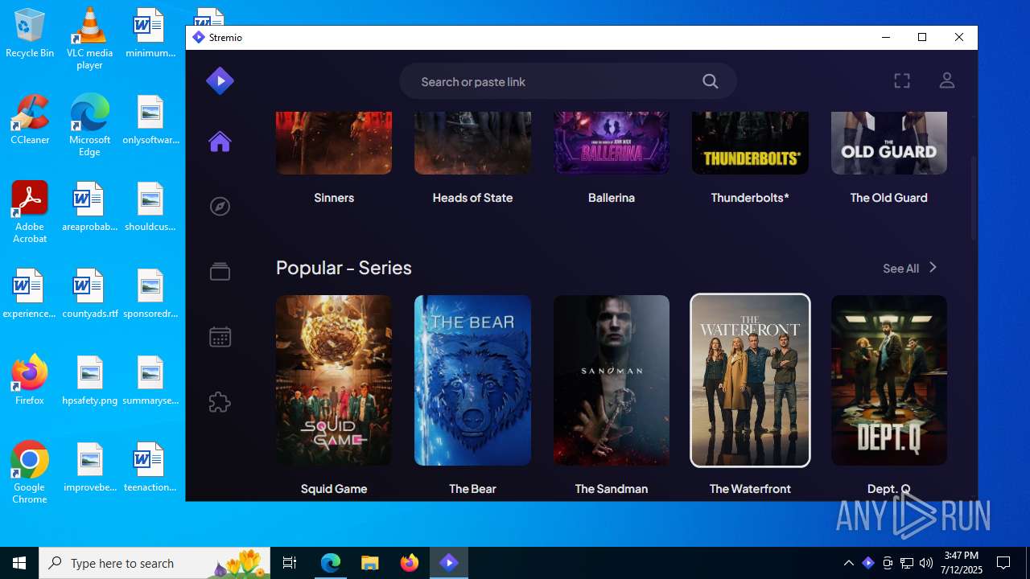Open the volume control in tray

tap(926, 563)
